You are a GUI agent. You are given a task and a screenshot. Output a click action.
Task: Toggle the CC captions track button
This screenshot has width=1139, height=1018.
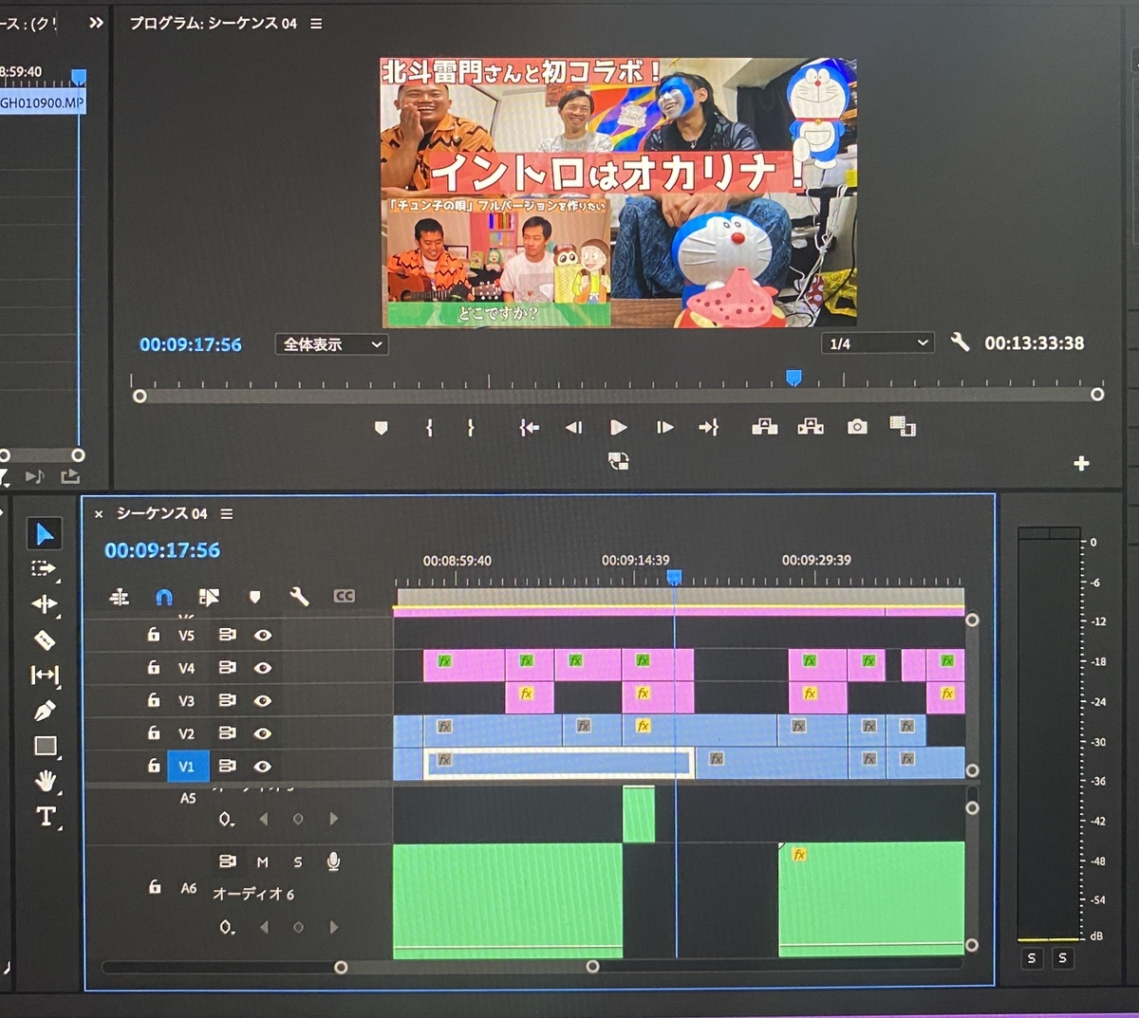344,596
